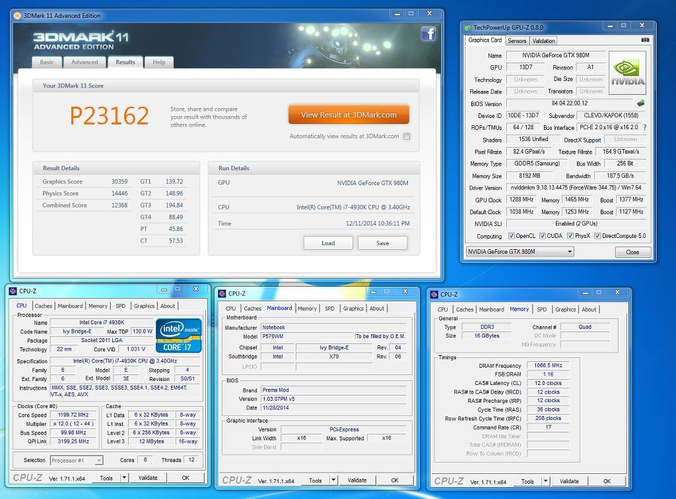Toggle the OpenCL checkbox in GPU-Z
Image resolution: width=676 pixels, height=499 pixels.
[512, 236]
